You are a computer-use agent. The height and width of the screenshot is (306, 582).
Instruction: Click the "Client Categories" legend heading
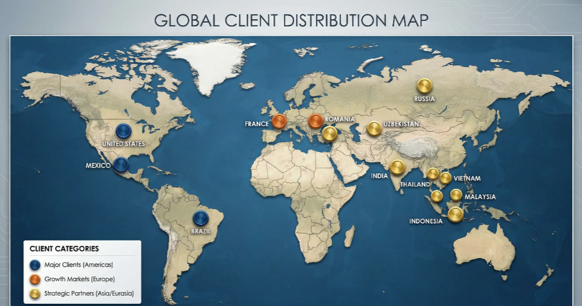click(x=64, y=249)
